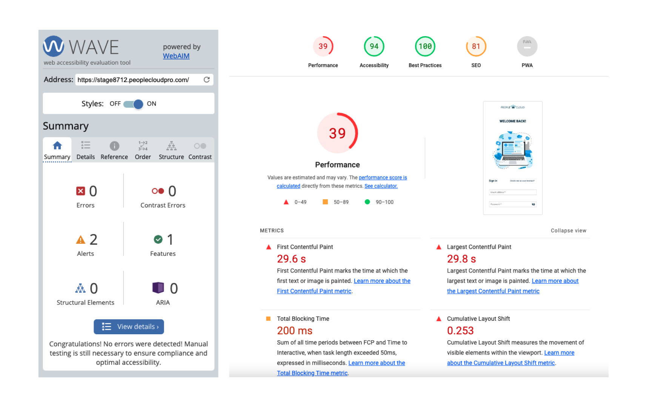
Task: Select the Accessibility 94 score gauge
Action: tap(374, 46)
